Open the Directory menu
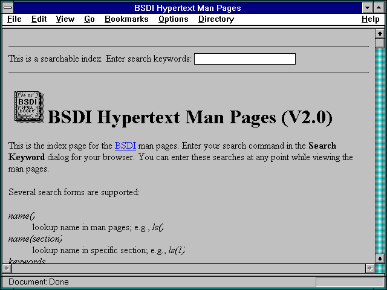 pyautogui.click(x=216, y=19)
